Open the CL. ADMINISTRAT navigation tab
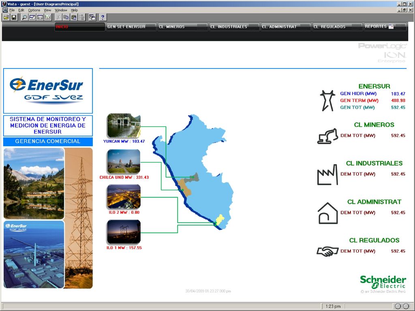Image resolution: width=415 pixels, height=311 pixels. tap(286, 27)
